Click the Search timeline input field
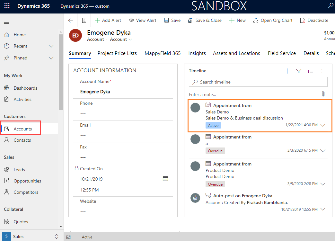The height and width of the screenshot is (241, 335). [258, 82]
